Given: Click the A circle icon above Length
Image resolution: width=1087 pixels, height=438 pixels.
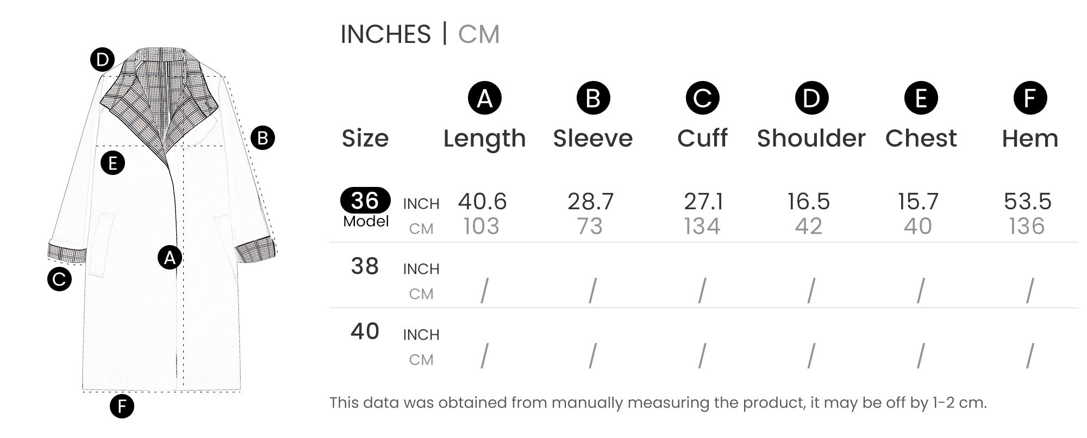Looking at the screenshot, I should (484, 98).
